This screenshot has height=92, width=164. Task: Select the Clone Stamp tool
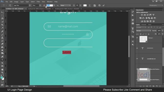coord(2,38)
